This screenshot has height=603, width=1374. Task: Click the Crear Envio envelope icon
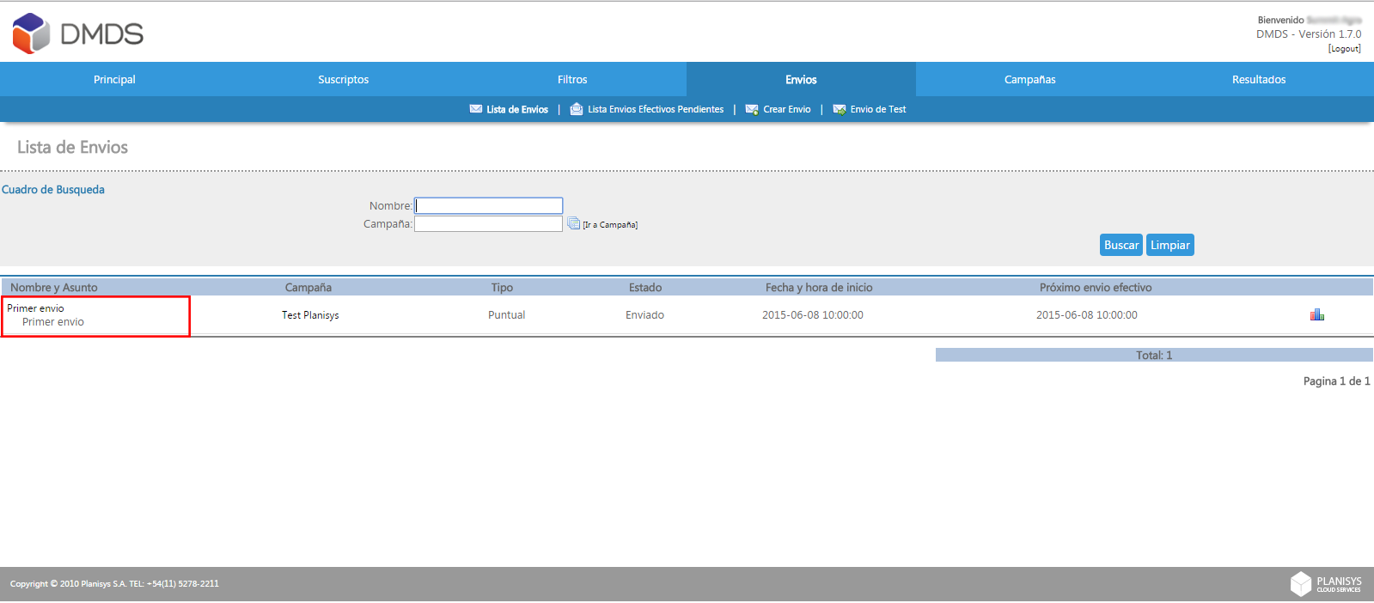pyautogui.click(x=752, y=109)
